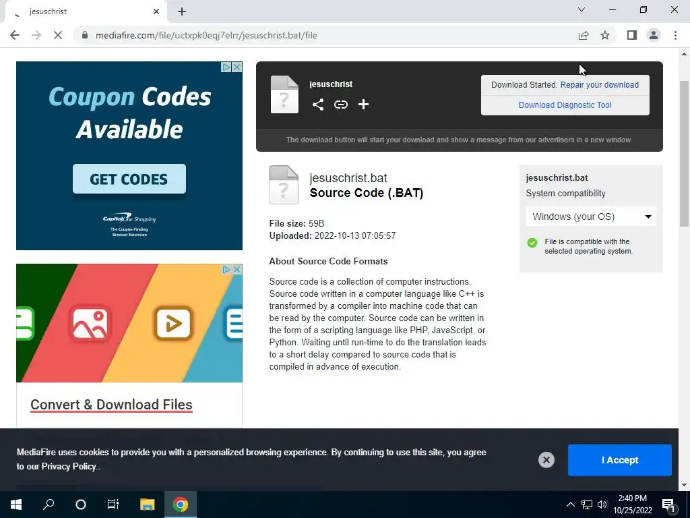The width and height of the screenshot is (690, 518).
Task: Open File Explorer from taskbar
Action: point(147,505)
